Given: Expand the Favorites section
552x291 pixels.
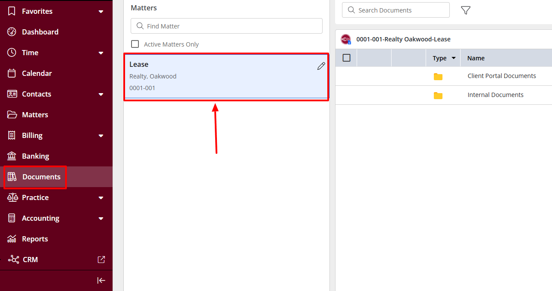Looking at the screenshot, I should [x=100, y=11].
